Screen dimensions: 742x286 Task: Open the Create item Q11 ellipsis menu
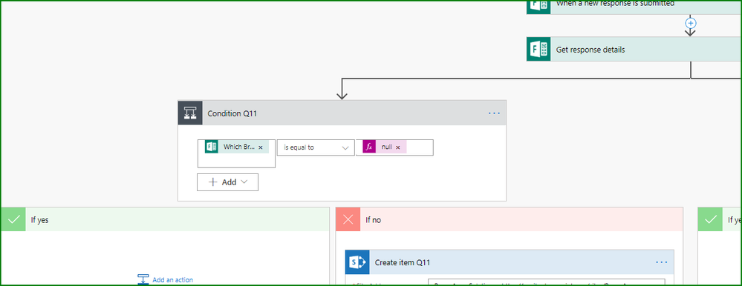click(662, 262)
